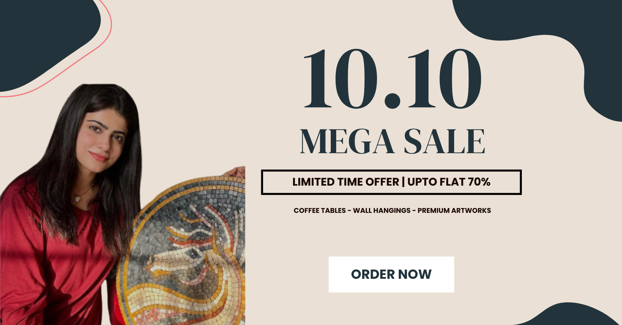Click the pendant on the woman's necklace
622x325 pixels.
tap(77, 199)
